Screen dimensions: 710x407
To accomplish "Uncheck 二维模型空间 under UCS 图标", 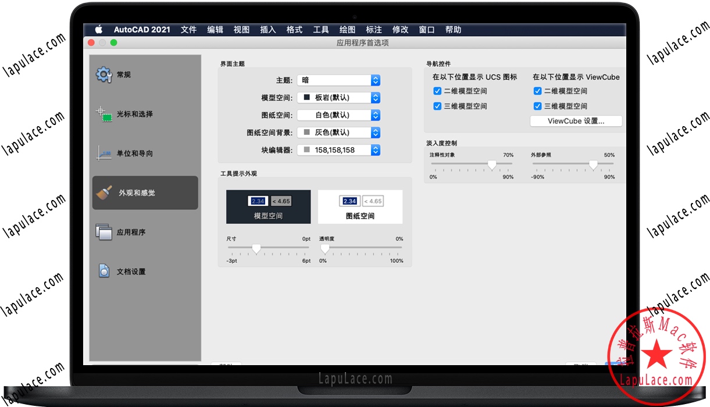I will [x=437, y=91].
